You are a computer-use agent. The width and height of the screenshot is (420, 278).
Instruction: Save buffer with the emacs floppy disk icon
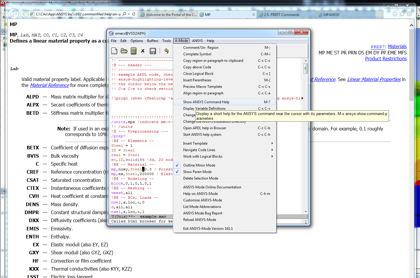point(153,51)
